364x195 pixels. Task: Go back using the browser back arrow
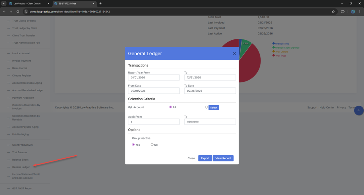(4, 12)
